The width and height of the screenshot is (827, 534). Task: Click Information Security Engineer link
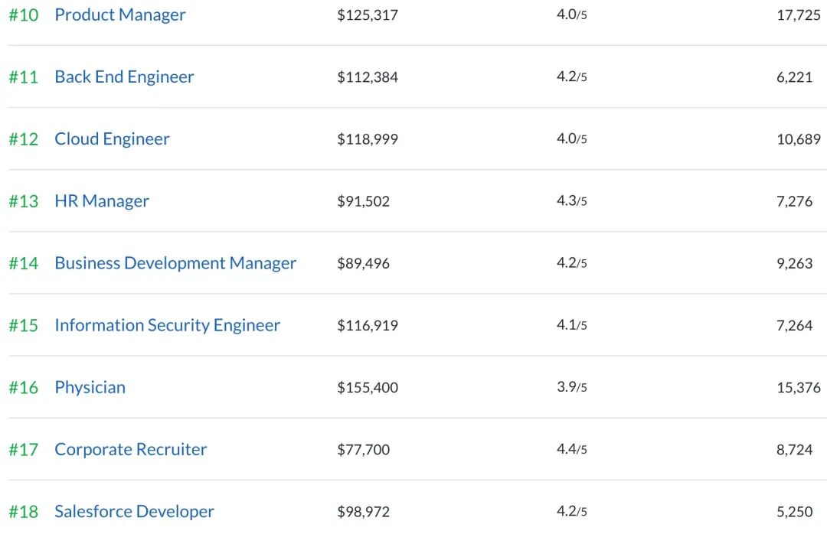167,325
